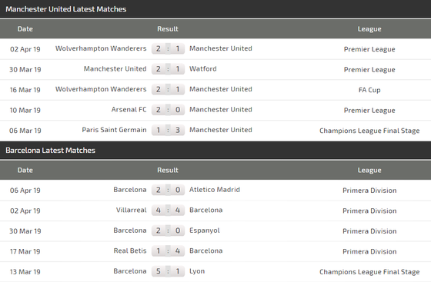Select the Watford team name
This screenshot has width=431, height=282.
point(203,69)
